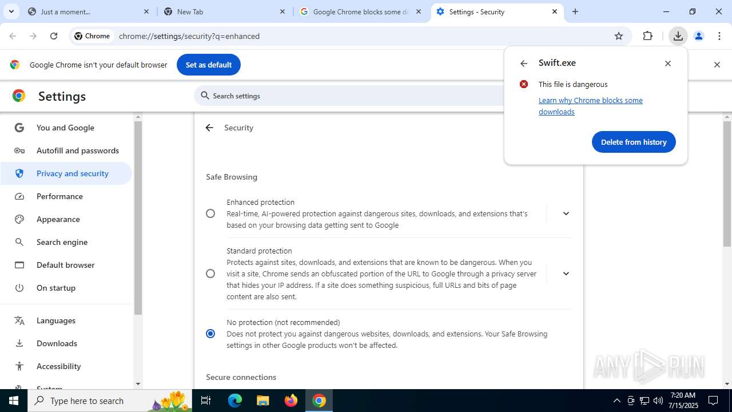Open File Explorer from taskbar

click(x=262, y=401)
